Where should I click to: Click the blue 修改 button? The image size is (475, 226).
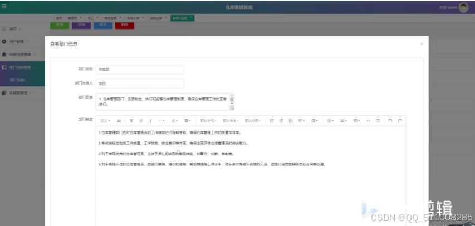[103, 25]
